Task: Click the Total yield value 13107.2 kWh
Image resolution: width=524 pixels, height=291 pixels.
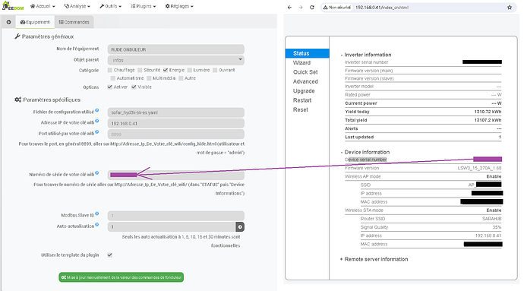Action: coord(488,120)
